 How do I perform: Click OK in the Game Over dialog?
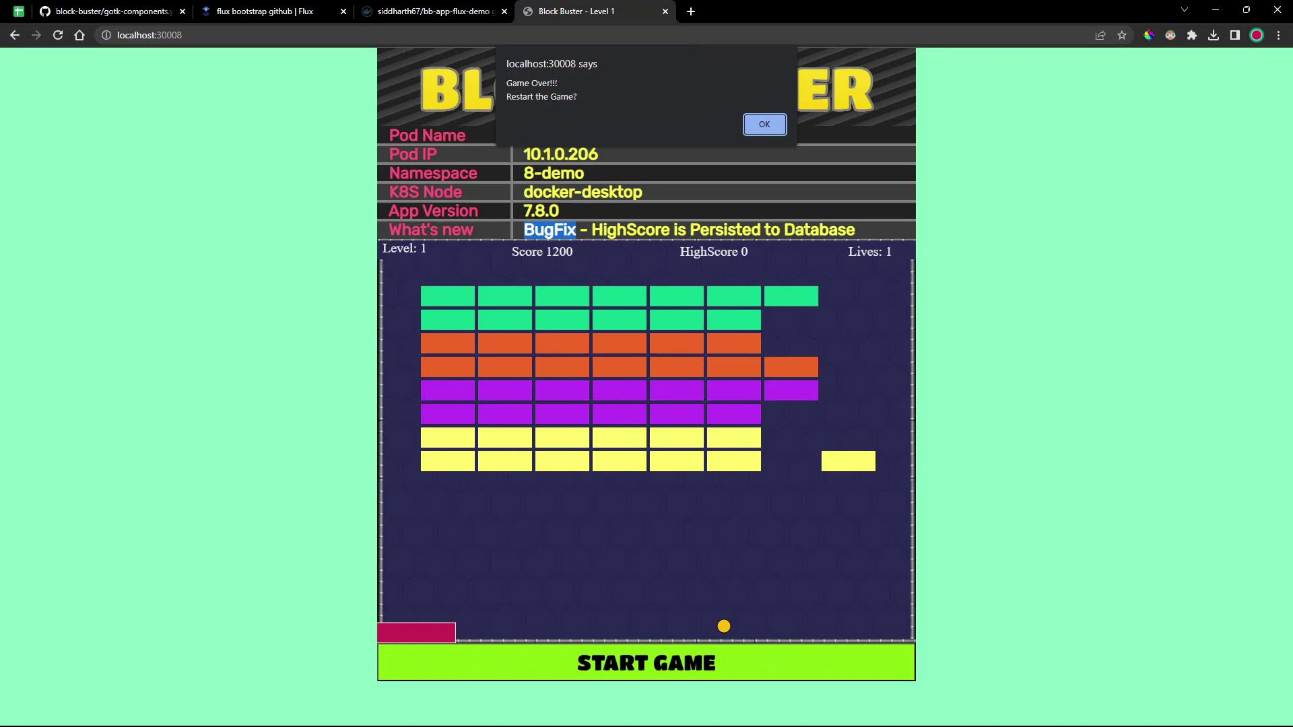pyautogui.click(x=764, y=125)
